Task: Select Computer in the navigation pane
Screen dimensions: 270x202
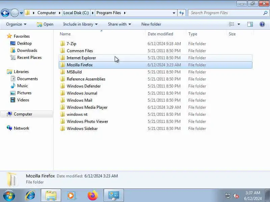Action: pos(27,114)
